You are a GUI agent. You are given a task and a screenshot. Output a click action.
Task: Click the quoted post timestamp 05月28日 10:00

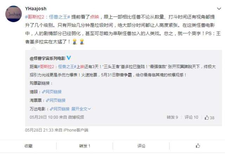pos(44,117)
